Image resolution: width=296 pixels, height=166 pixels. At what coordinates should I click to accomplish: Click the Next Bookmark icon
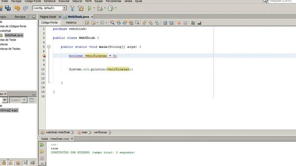(x=151, y=23)
